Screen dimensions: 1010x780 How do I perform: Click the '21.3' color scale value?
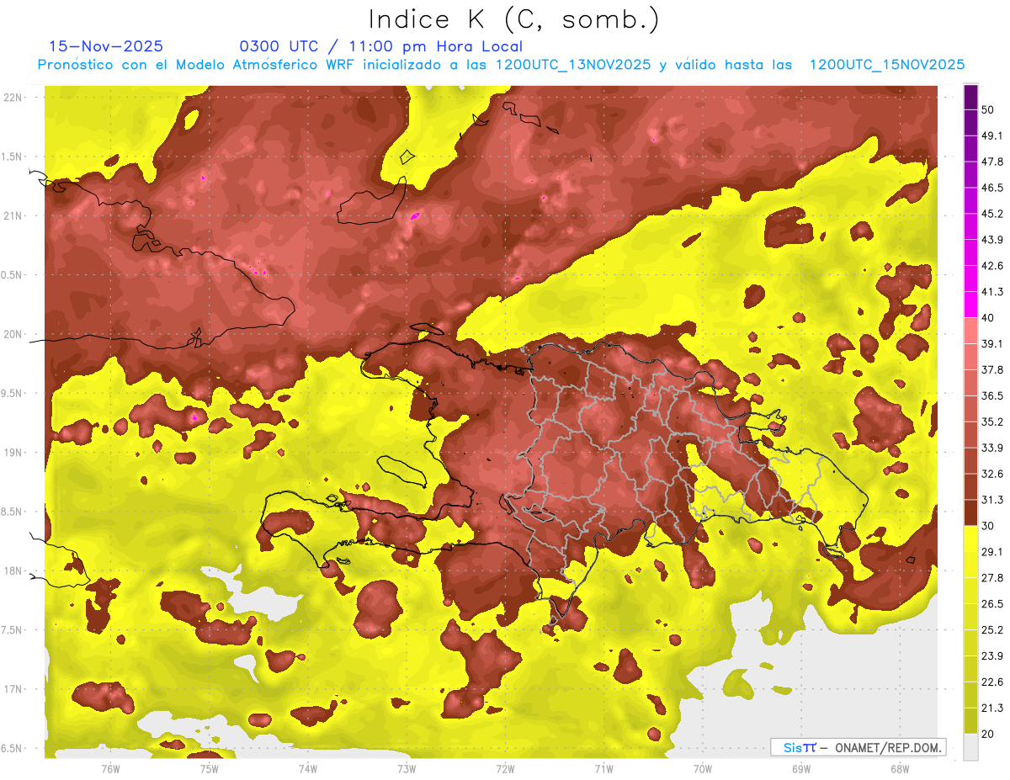(992, 708)
